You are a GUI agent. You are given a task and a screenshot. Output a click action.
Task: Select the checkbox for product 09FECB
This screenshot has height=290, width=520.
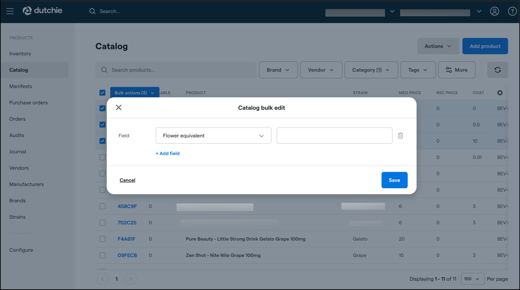(x=102, y=255)
